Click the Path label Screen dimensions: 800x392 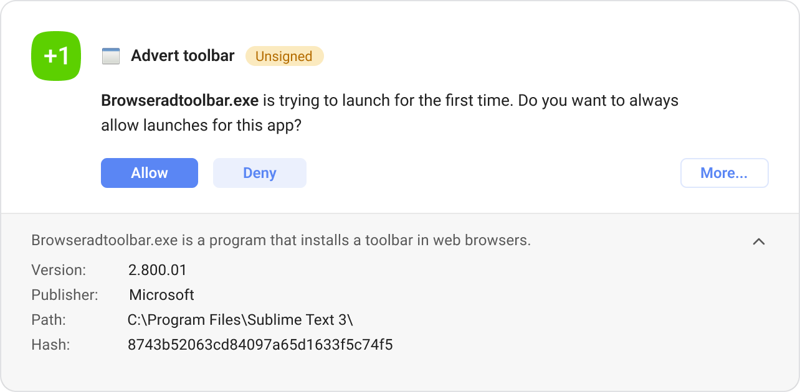(x=49, y=320)
